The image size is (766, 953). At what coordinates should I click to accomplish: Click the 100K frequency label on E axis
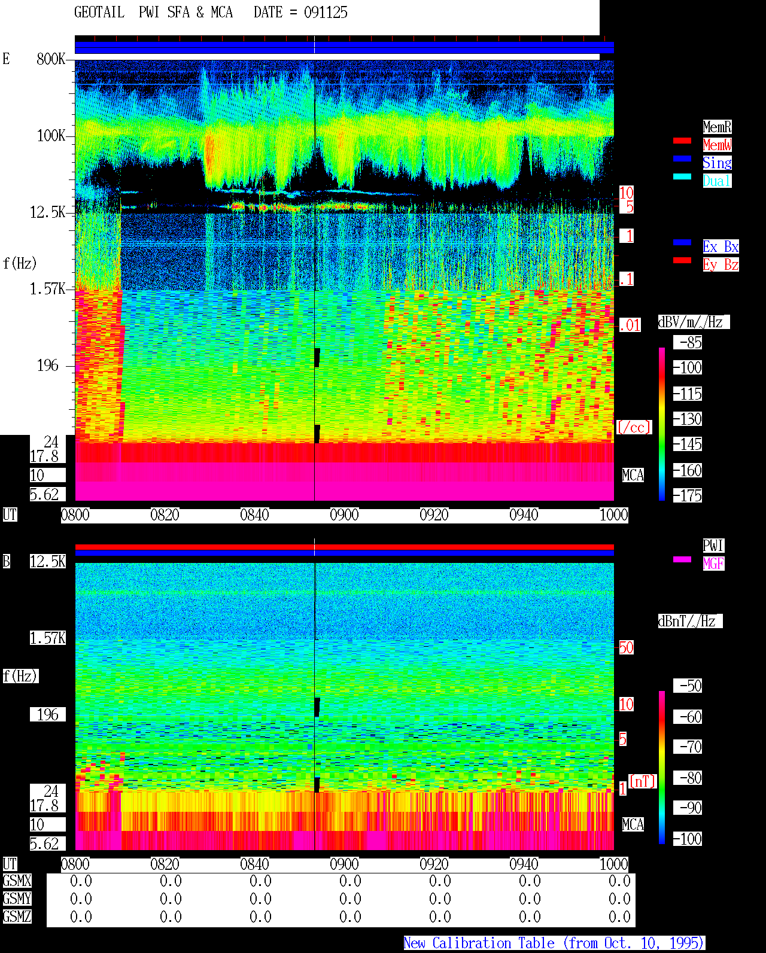[x=51, y=136]
